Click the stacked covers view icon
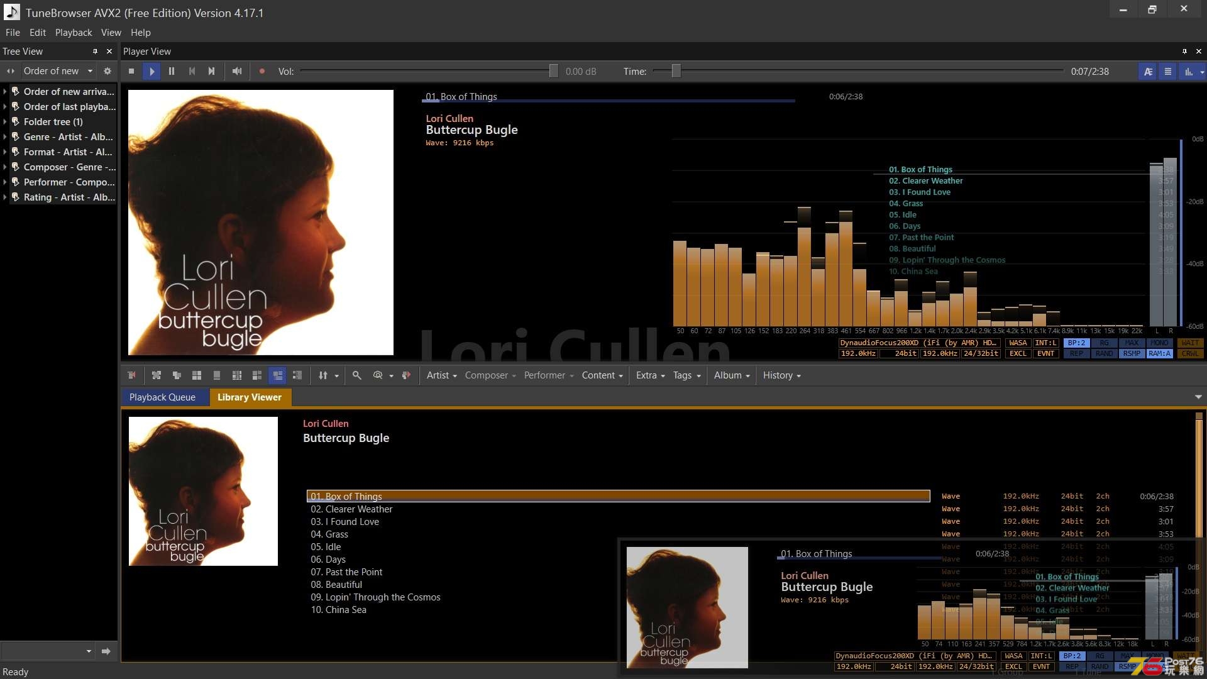The height and width of the screenshot is (679, 1207). (x=177, y=375)
